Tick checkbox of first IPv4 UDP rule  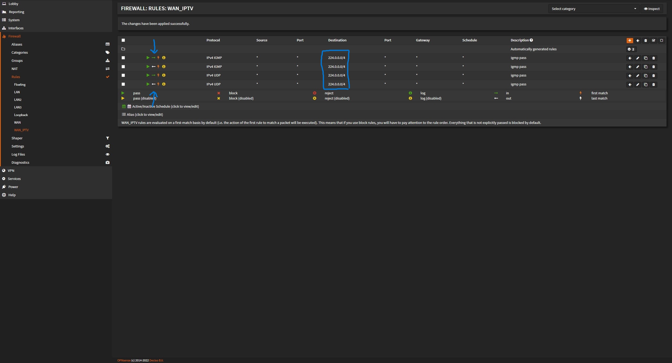coord(123,75)
